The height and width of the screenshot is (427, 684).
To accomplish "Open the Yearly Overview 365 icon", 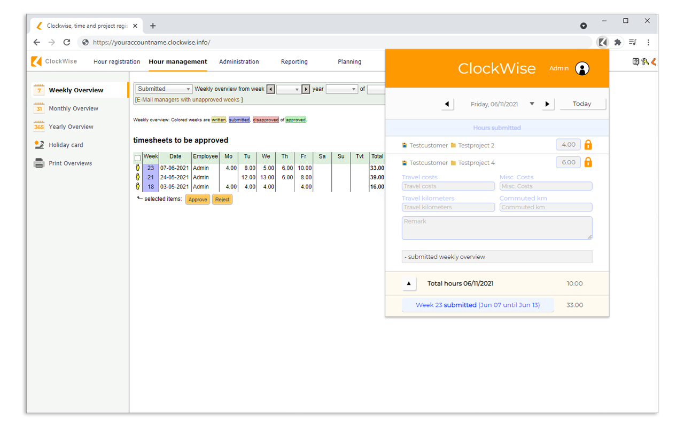I will pyautogui.click(x=38, y=126).
